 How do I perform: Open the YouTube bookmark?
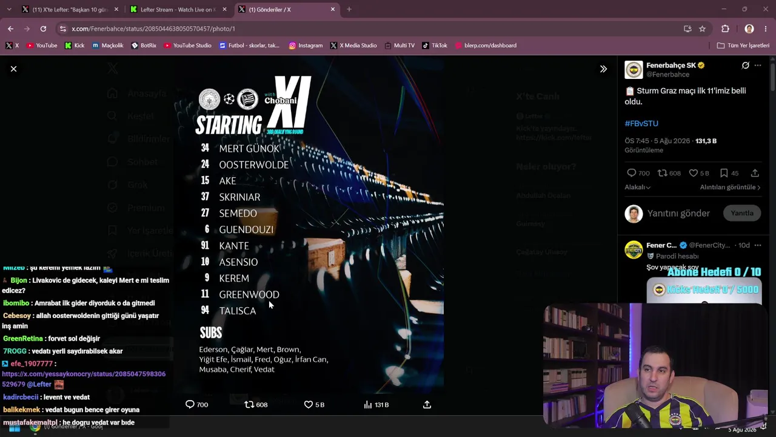click(x=42, y=46)
